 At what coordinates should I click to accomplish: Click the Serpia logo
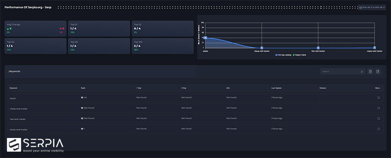pos(35,145)
